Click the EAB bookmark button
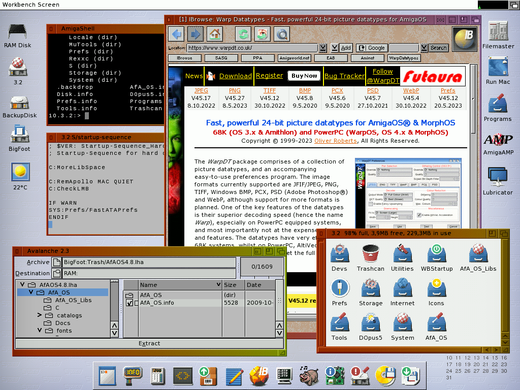520x390 pixels. click(x=331, y=58)
